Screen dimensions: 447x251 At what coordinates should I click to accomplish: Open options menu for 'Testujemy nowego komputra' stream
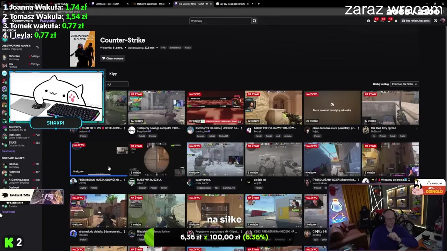[183, 128]
